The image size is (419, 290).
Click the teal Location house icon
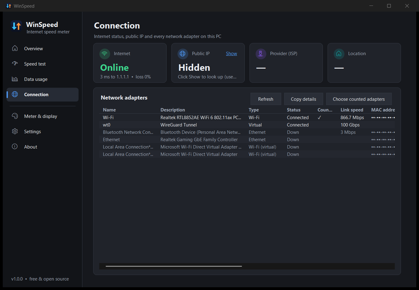339,54
